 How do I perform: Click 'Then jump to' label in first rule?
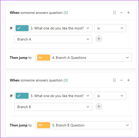coord(21,58)
